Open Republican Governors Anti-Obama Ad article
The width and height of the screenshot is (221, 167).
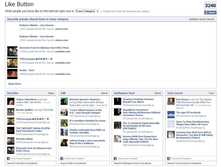[141, 112]
